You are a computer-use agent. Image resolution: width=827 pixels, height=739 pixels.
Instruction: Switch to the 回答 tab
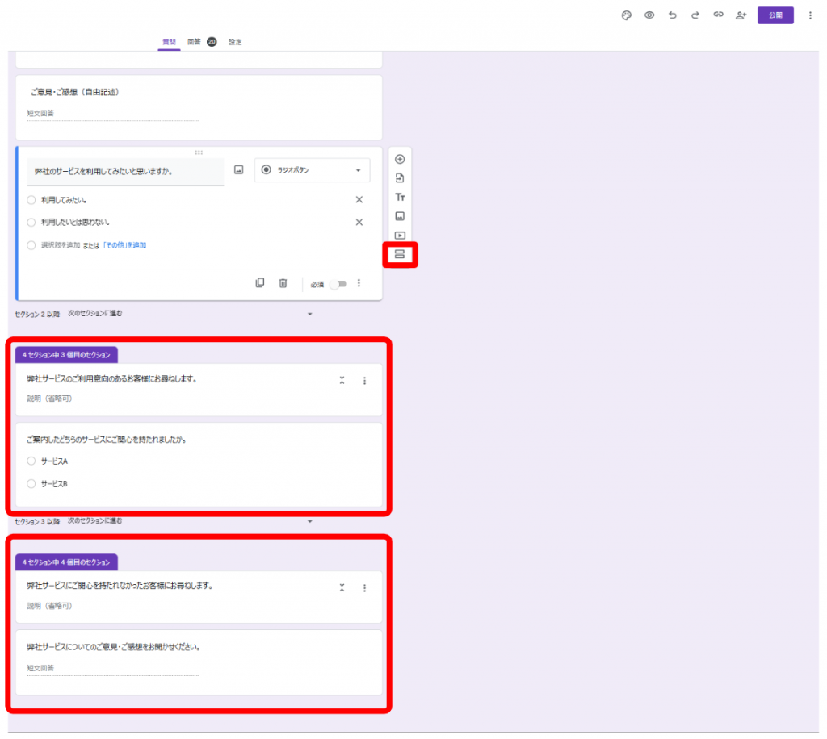click(193, 42)
